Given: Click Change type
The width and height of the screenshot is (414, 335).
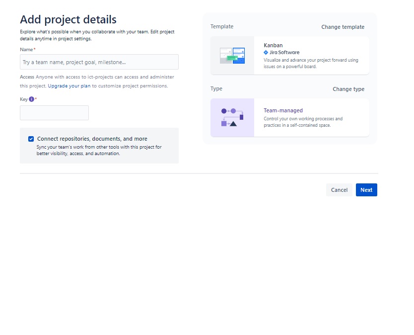Looking at the screenshot, I should point(348,89).
